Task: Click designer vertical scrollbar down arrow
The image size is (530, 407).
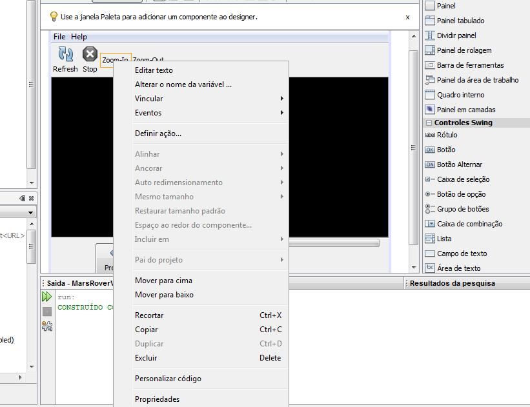Action: point(414,268)
